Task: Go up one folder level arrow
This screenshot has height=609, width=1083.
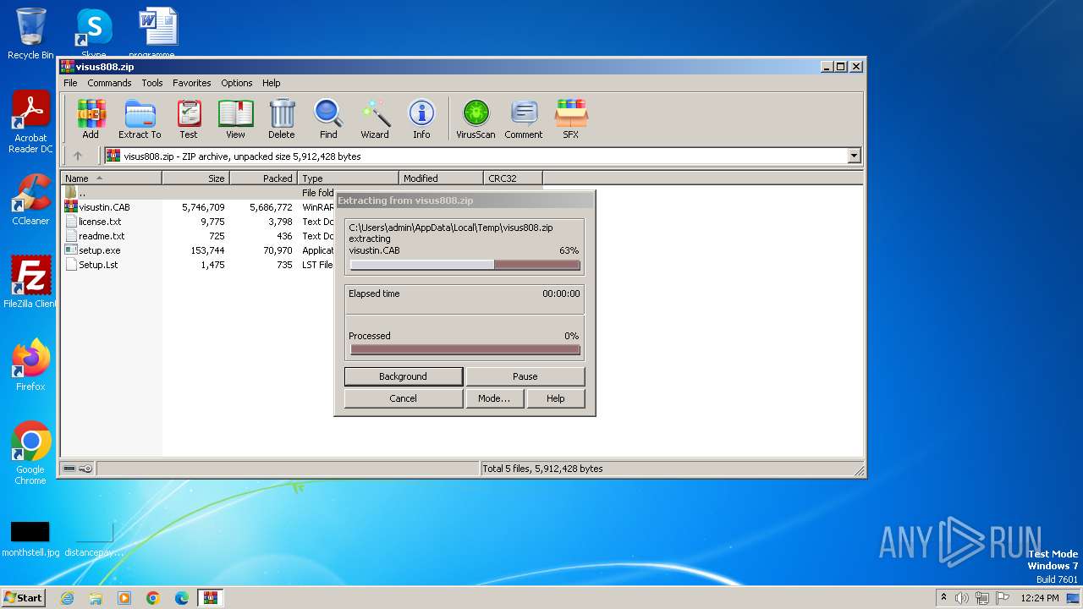Action: point(78,156)
